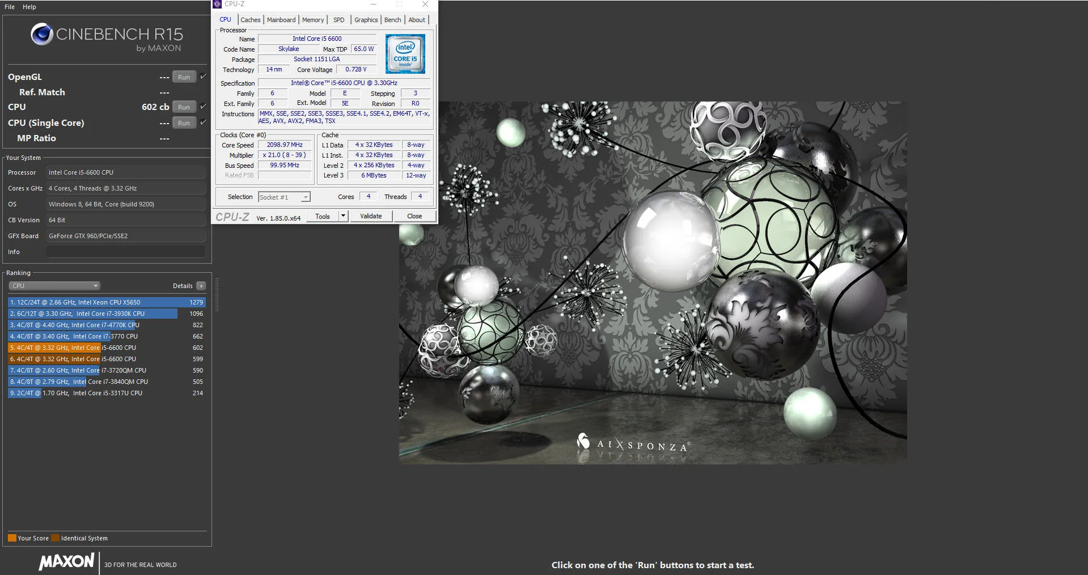The image size is (1088, 575).
Task: Select the i5-6600 ranking row scoring 599
Action: tap(107, 359)
